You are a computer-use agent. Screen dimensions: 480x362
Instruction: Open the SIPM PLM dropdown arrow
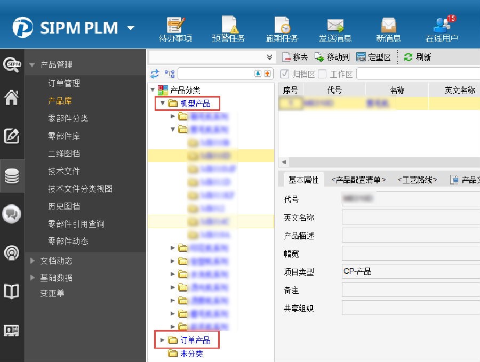click(x=131, y=28)
